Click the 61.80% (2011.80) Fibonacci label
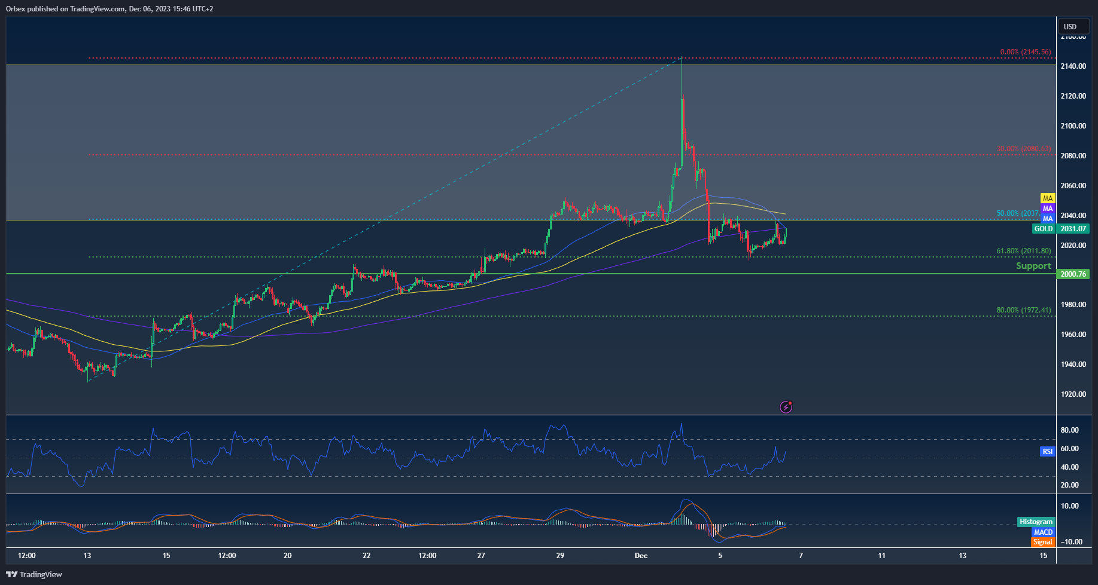The image size is (1098, 585). click(x=1023, y=251)
